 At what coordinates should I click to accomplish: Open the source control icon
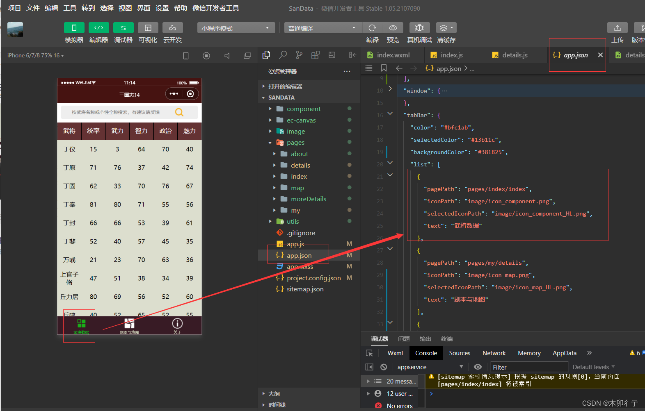[299, 55]
